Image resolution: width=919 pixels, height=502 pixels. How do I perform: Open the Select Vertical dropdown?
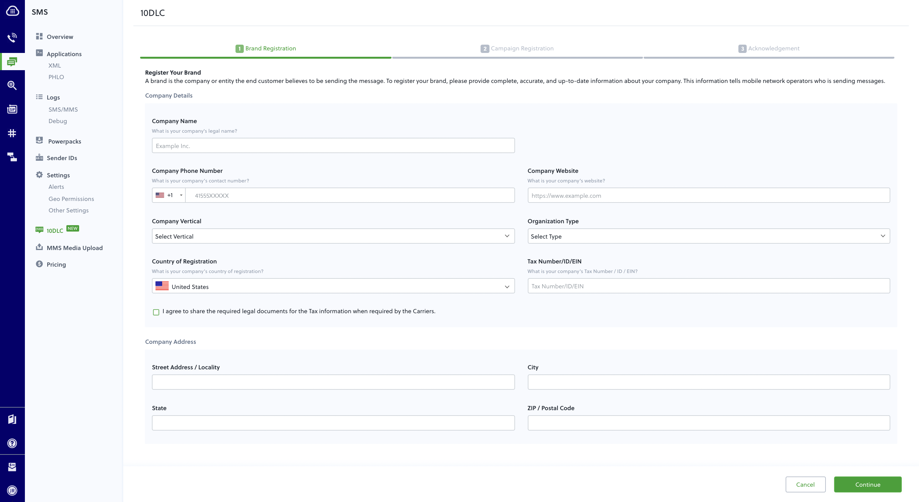click(x=333, y=236)
